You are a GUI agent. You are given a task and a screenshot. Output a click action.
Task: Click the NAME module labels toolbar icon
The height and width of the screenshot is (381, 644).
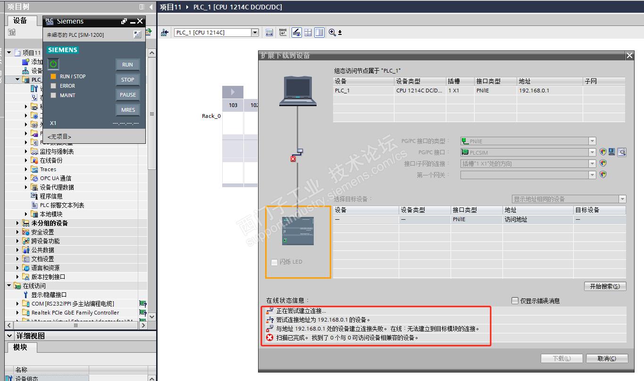click(283, 33)
